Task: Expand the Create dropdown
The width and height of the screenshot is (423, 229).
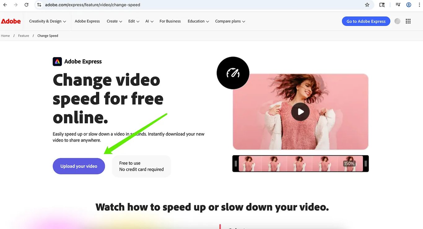Action: point(115,21)
